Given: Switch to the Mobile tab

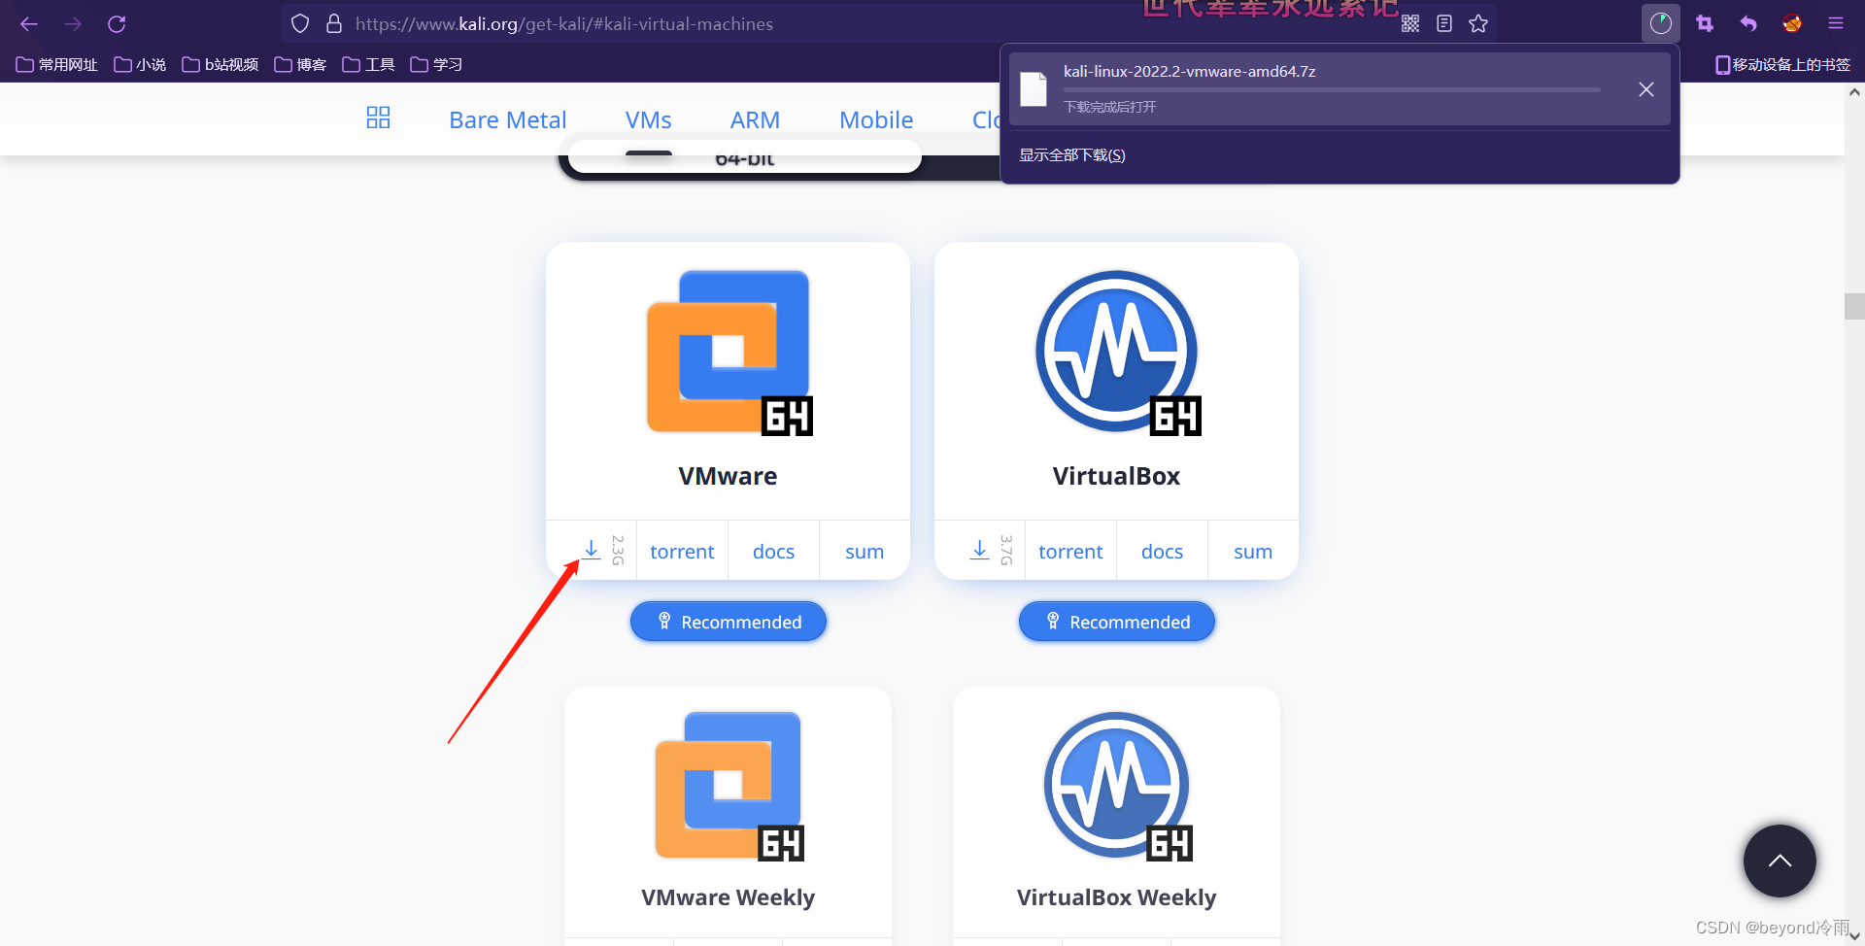Looking at the screenshot, I should coord(876,119).
